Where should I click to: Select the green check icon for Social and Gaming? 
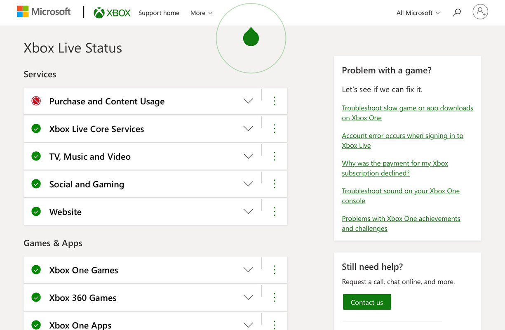click(x=36, y=184)
